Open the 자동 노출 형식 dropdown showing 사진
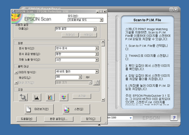This screenshot has width=189, height=135. (x=97, y=60)
